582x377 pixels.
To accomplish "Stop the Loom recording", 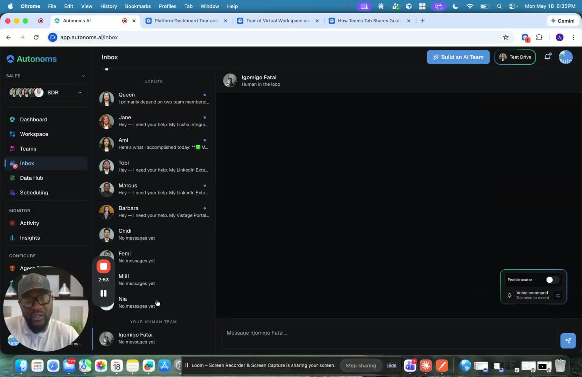I will pos(103,266).
